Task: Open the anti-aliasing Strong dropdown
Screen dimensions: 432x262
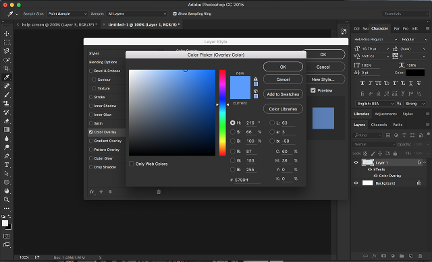Action: click(414, 104)
